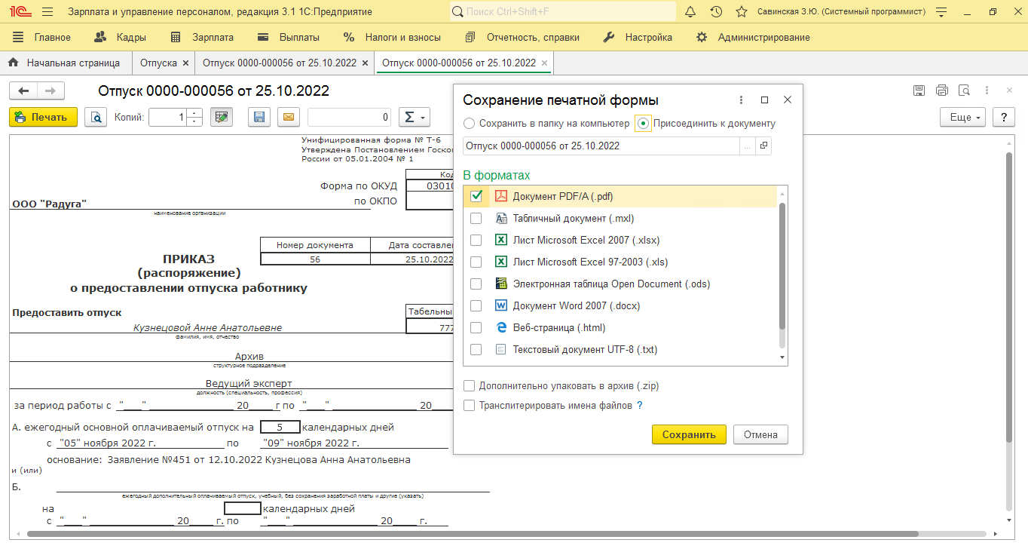Enable Дополнительно упаковать в архив (.zip)
Image resolution: width=1028 pixels, height=549 pixels.
click(470, 386)
